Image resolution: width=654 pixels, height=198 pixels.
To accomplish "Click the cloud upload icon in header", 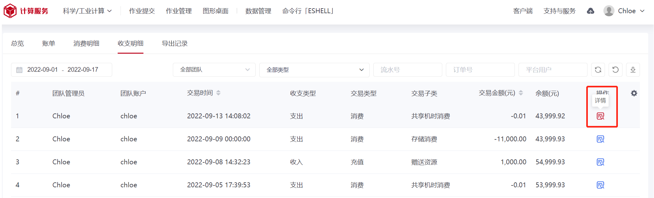I will 591,11.
